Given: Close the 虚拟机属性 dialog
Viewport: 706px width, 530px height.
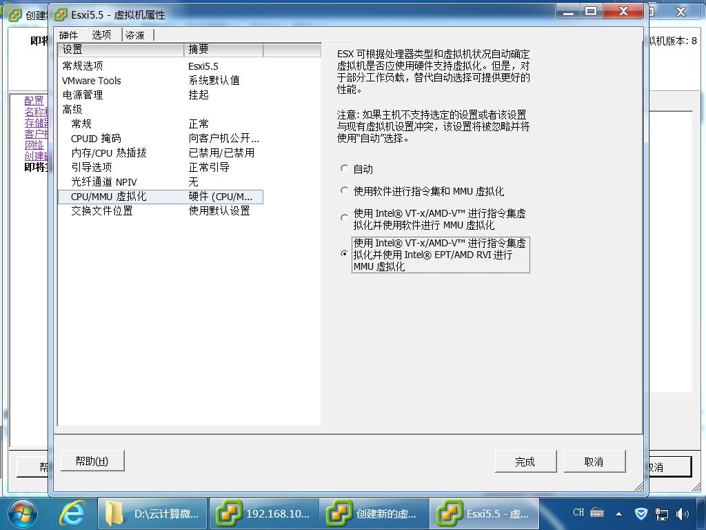Looking at the screenshot, I should [623, 12].
